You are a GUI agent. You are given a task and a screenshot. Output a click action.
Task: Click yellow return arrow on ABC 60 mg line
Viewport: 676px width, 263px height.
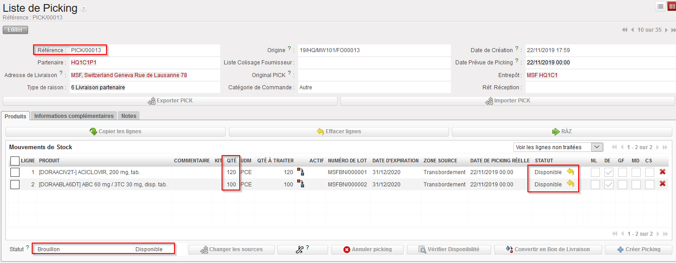[570, 184]
